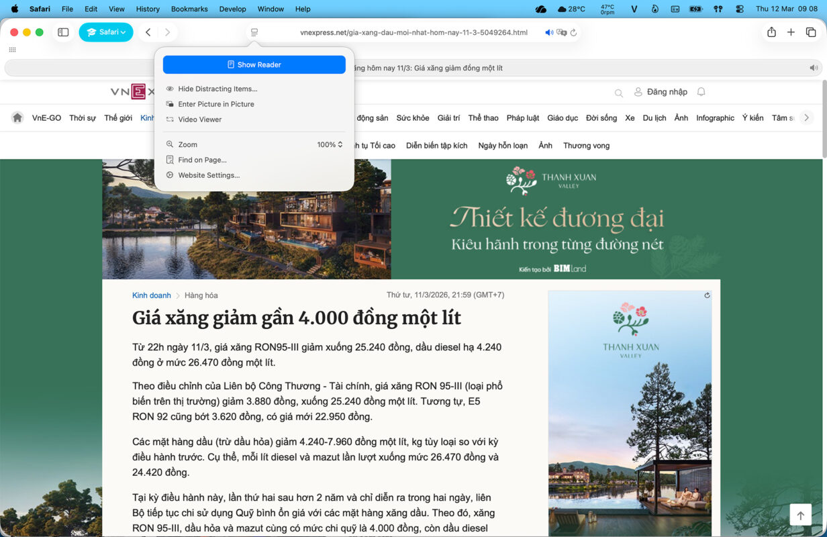This screenshot has height=537, width=827.
Task: Toggle Video Viewer in the page menu
Action: (200, 119)
